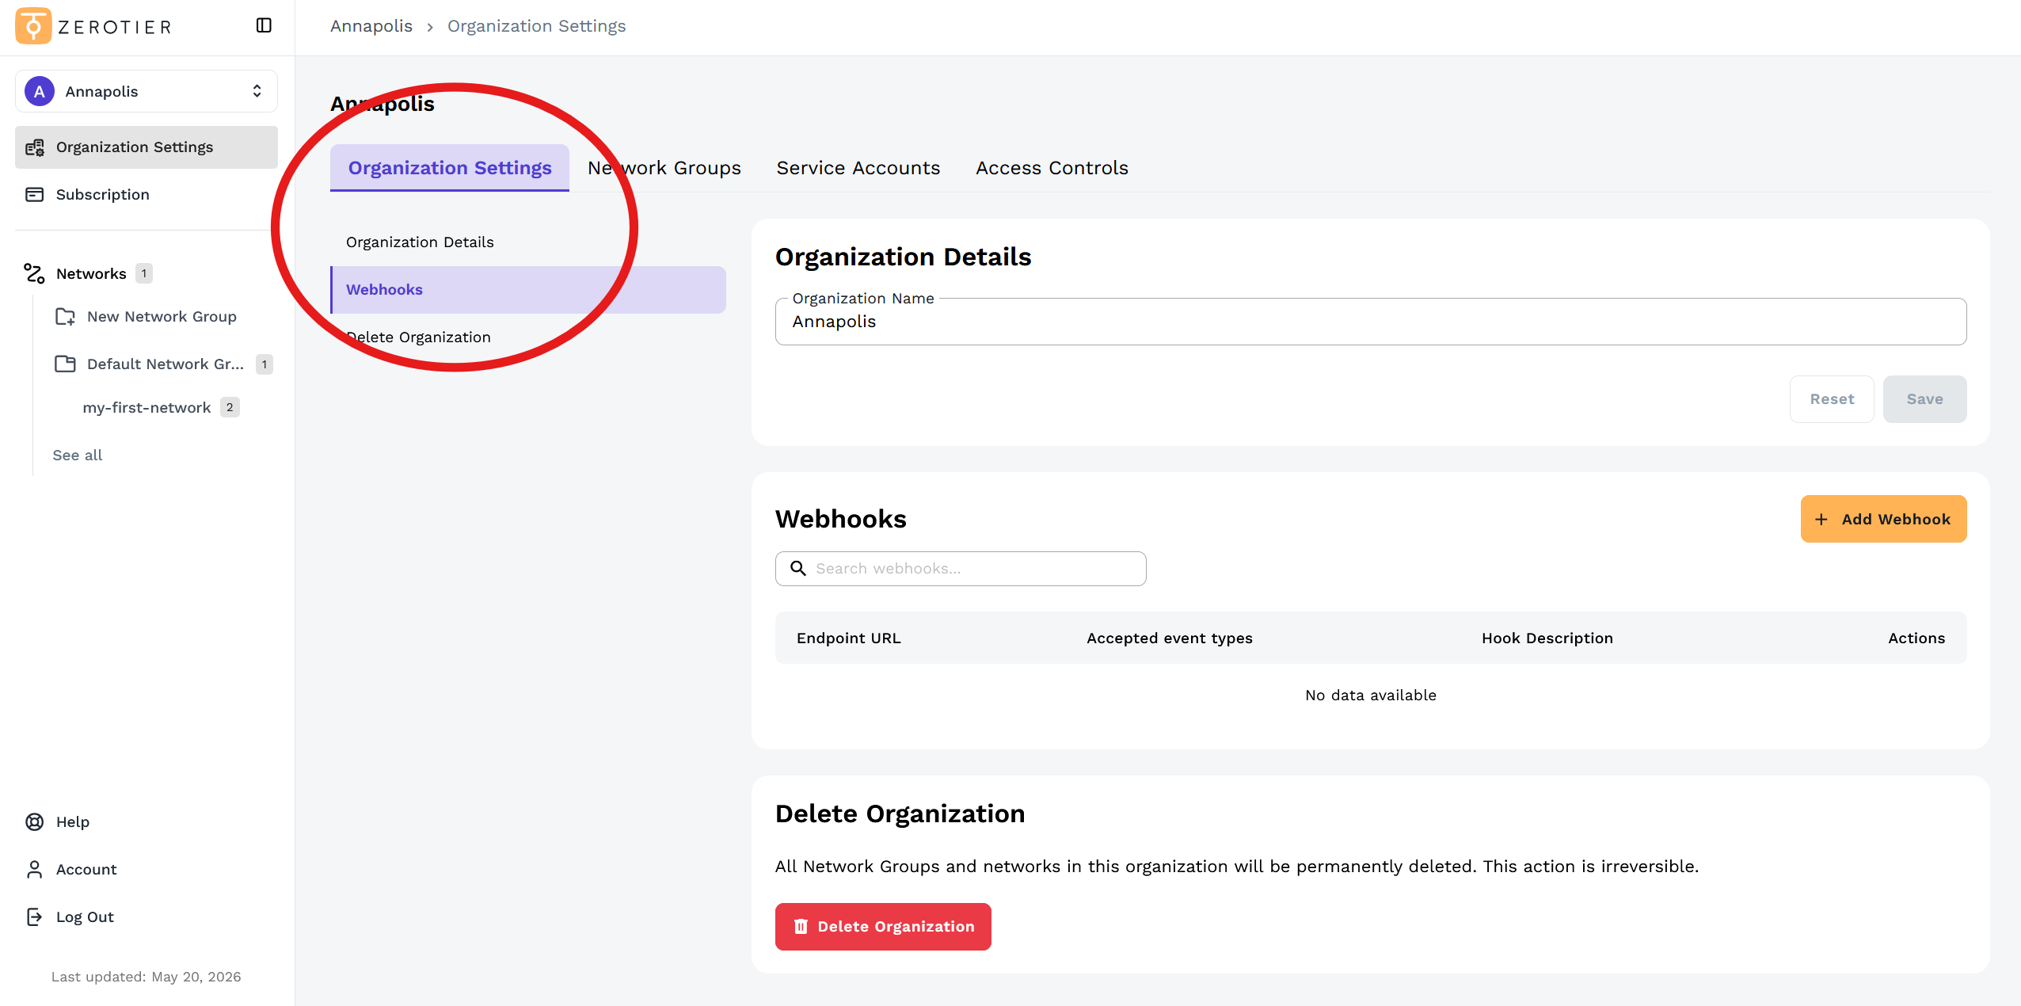Jump to Organization Details section link
Viewport: 2021px width, 1006px height.
pyautogui.click(x=528, y=242)
